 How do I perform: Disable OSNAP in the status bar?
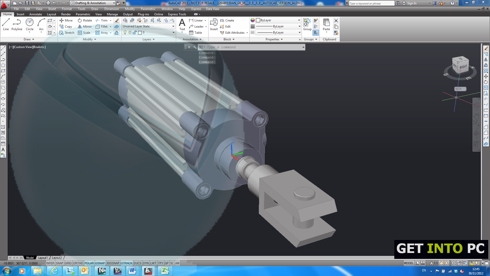coord(100,263)
